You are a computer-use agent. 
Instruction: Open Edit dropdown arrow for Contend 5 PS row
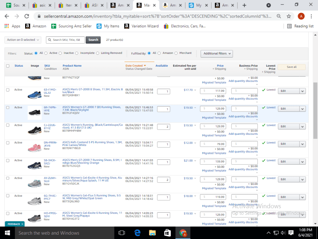click(x=302, y=144)
